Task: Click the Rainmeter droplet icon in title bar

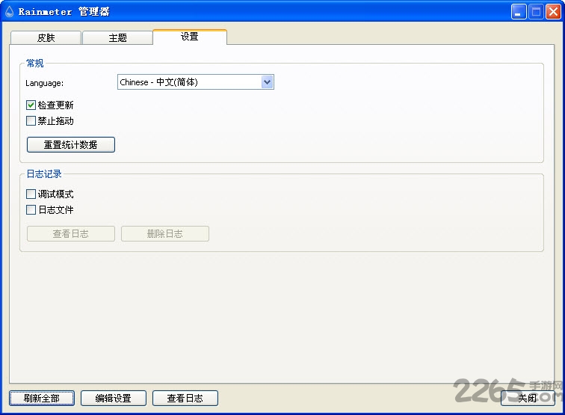Action: tap(9, 11)
